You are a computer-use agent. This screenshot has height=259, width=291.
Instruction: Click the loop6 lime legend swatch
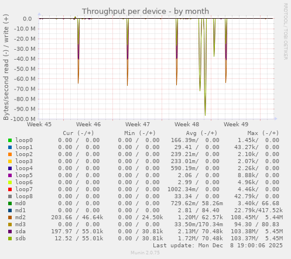point(10,182)
